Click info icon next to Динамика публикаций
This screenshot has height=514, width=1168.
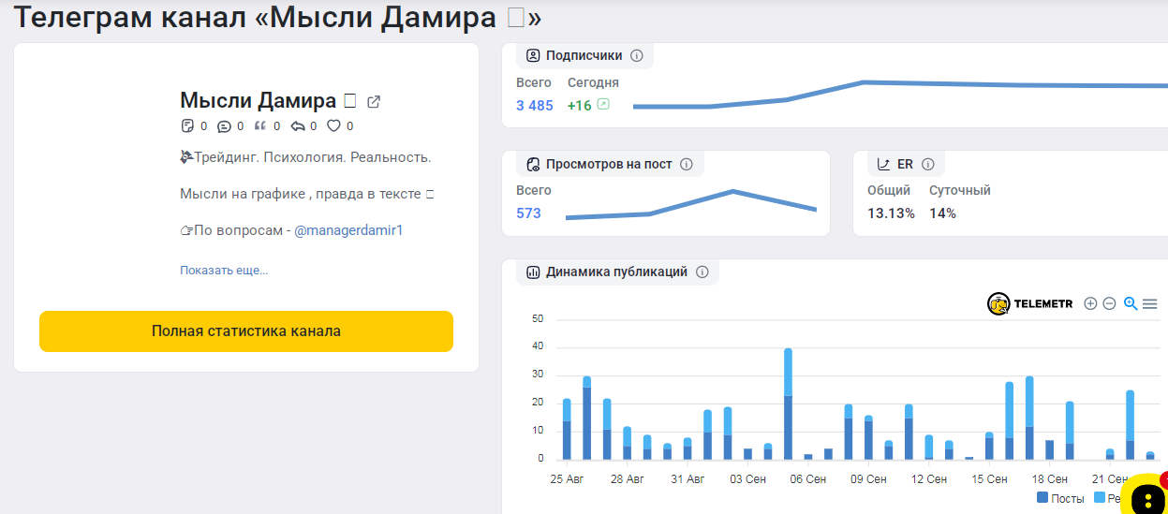click(702, 272)
